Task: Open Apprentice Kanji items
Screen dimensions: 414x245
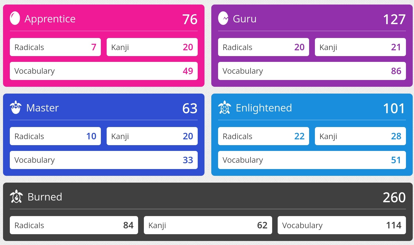Action: [x=152, y=47]
